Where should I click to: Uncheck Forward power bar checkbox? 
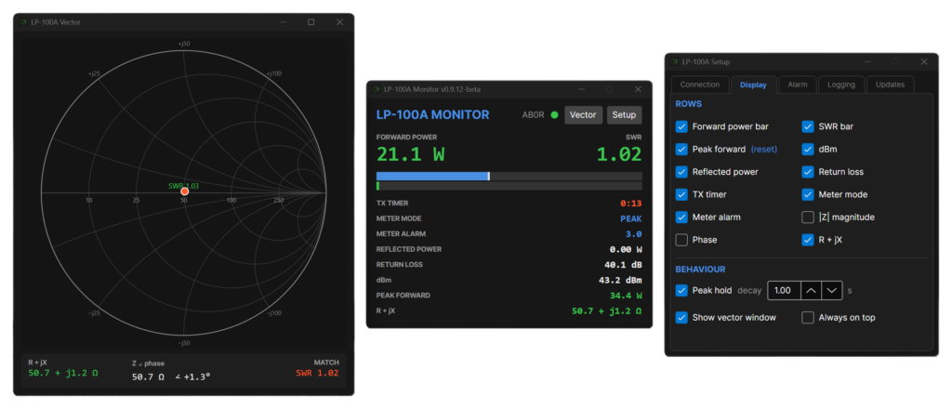(681, 126)
